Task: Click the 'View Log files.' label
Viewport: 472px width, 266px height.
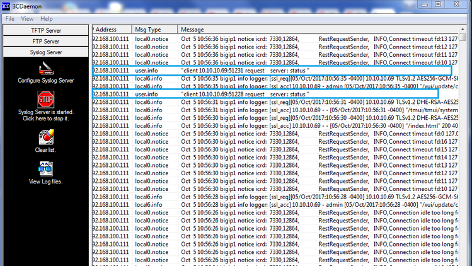Action: (45, 182)
